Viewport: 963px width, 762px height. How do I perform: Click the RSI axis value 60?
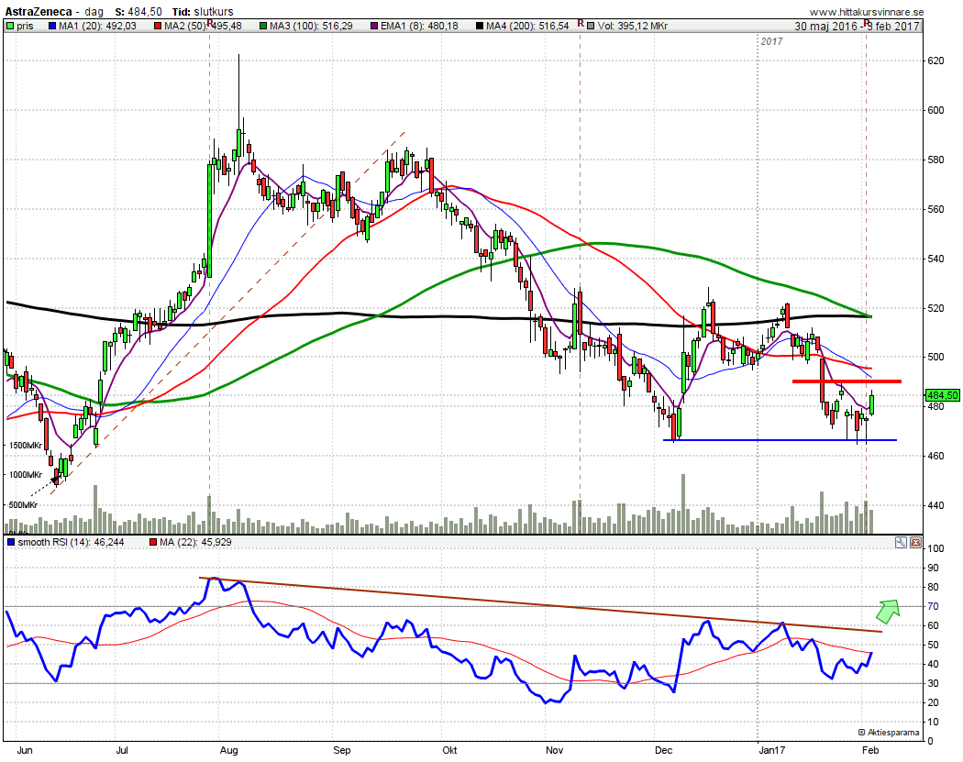933,625
